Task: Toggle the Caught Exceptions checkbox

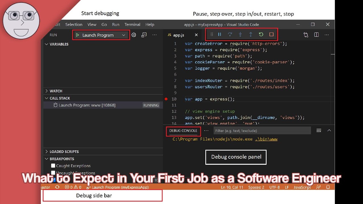Action: point(53,166)
